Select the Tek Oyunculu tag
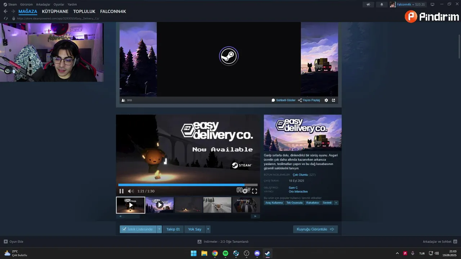461x259 pixels. (295, 203)
